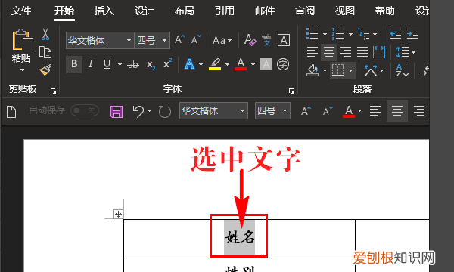454x272 pixels.
Task: Switch to the 插入 tab
Action: click(104, 11)
